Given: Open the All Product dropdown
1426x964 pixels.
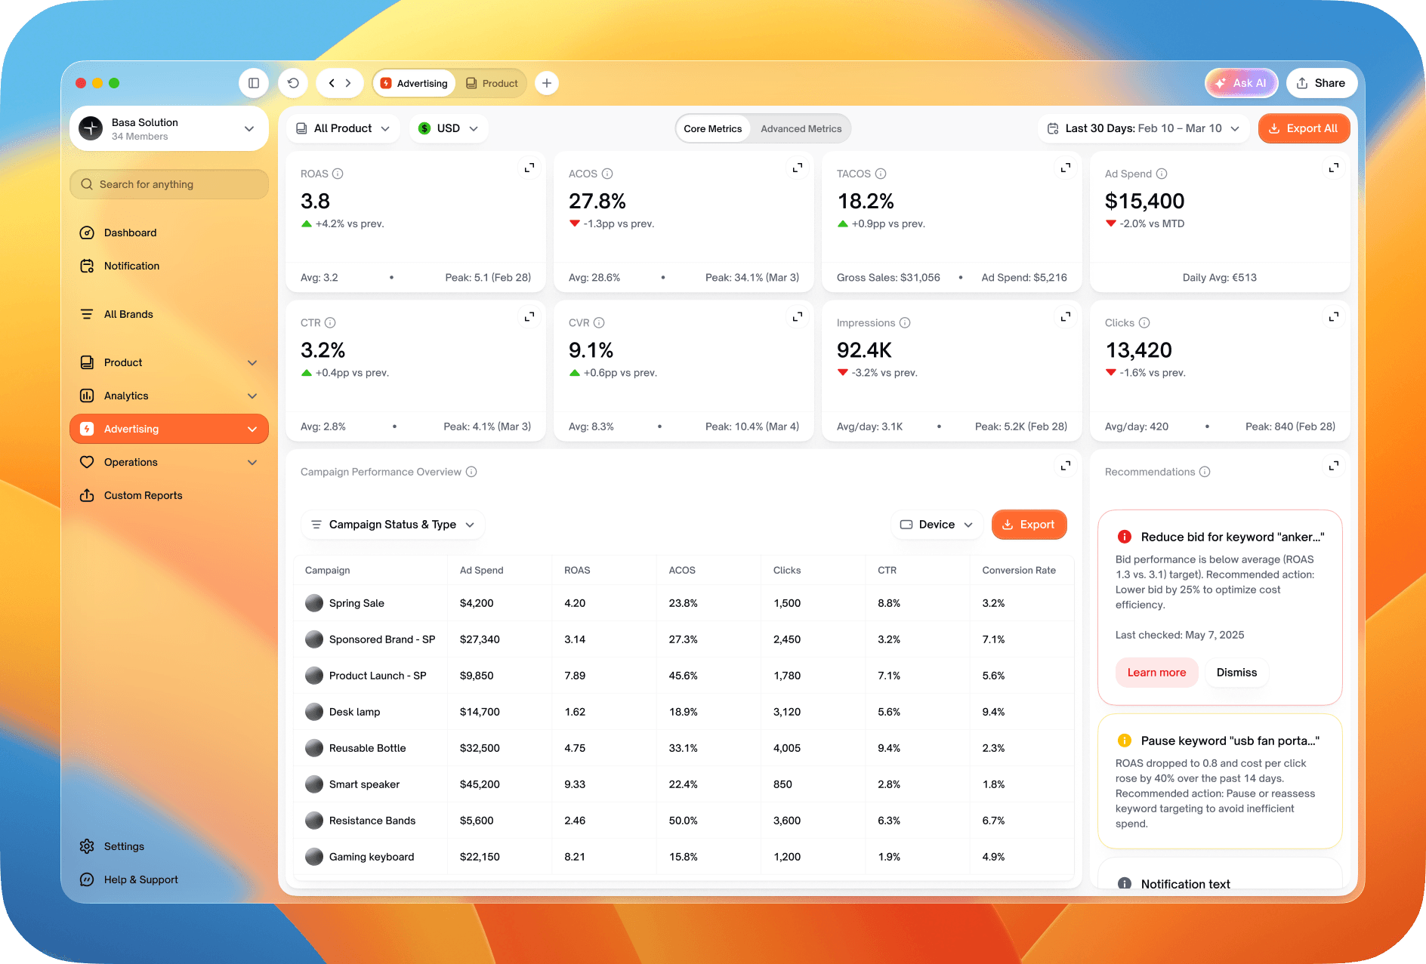Looking at the screenshot, I should [343, 128].
